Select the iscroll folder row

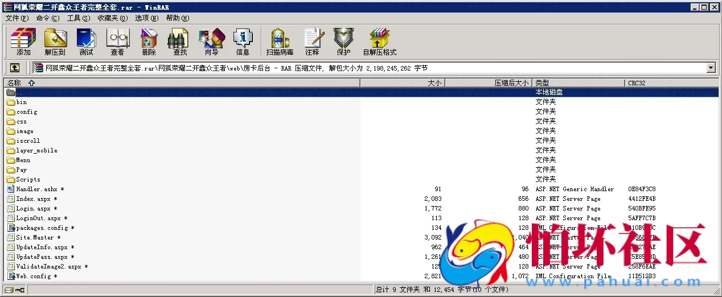click(x=361, y=141)
